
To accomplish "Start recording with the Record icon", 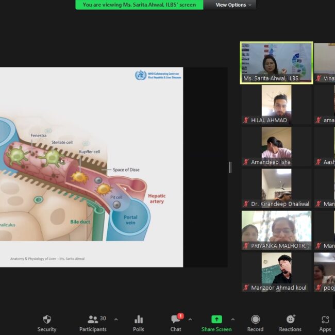I will click(x=255, y=320).
